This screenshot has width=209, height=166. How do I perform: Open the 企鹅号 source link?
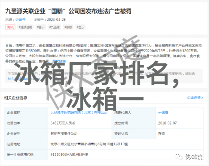point(20,20)
